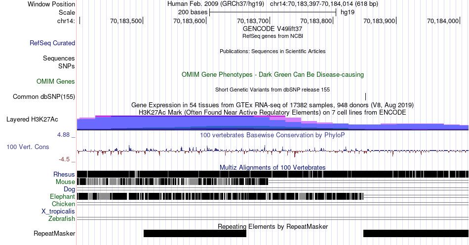Click the PhyloP conservation wiggle graph
Screen dimensions: 469x245
coord(273,151)
